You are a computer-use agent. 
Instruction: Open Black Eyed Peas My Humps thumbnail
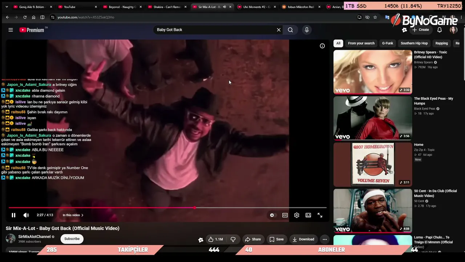click(373, 118)
